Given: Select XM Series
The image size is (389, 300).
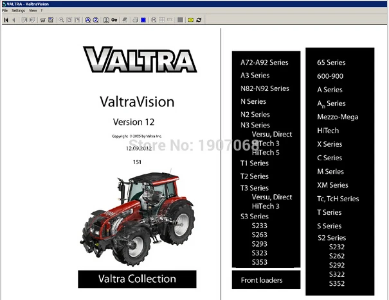Looking at the screenshot, I should point(332,185).
